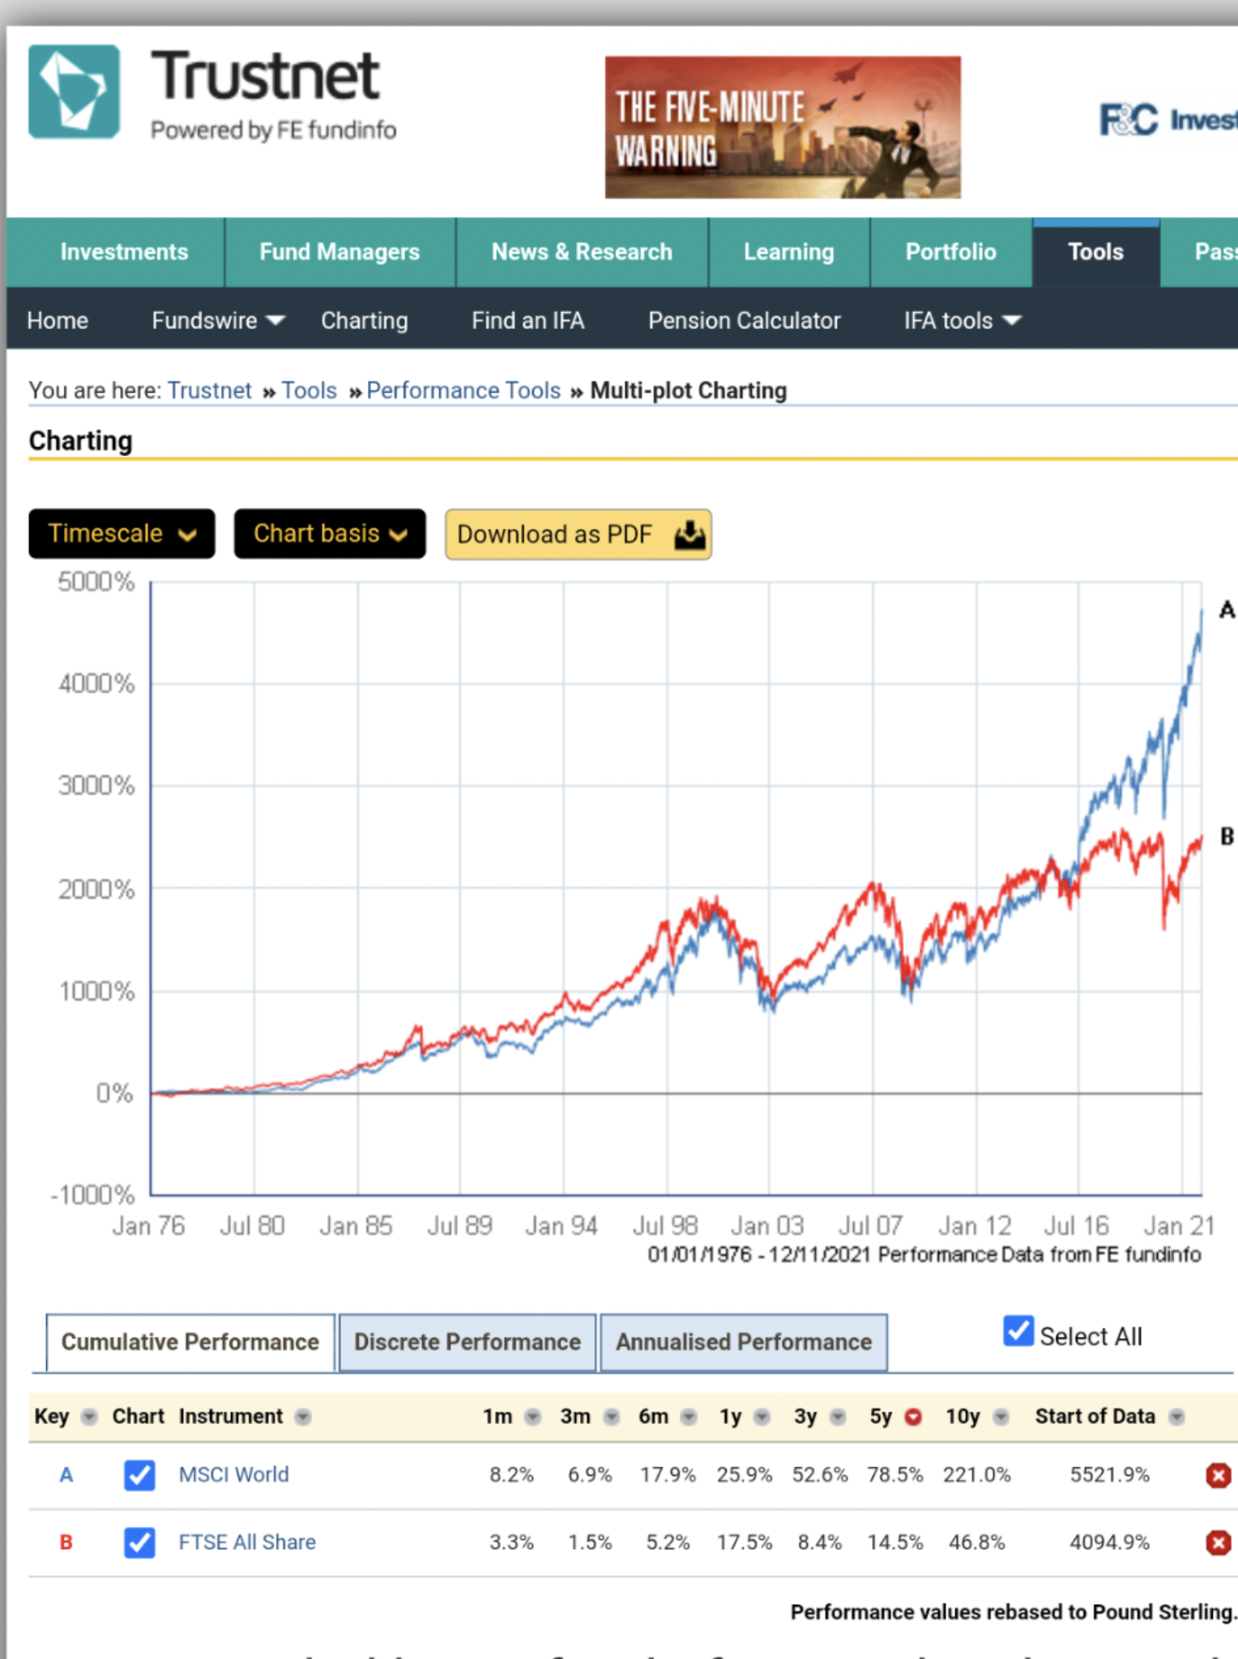Sort by 1y column arrow
This screenshot has height=1659, width=1238.
point(762,1417)
